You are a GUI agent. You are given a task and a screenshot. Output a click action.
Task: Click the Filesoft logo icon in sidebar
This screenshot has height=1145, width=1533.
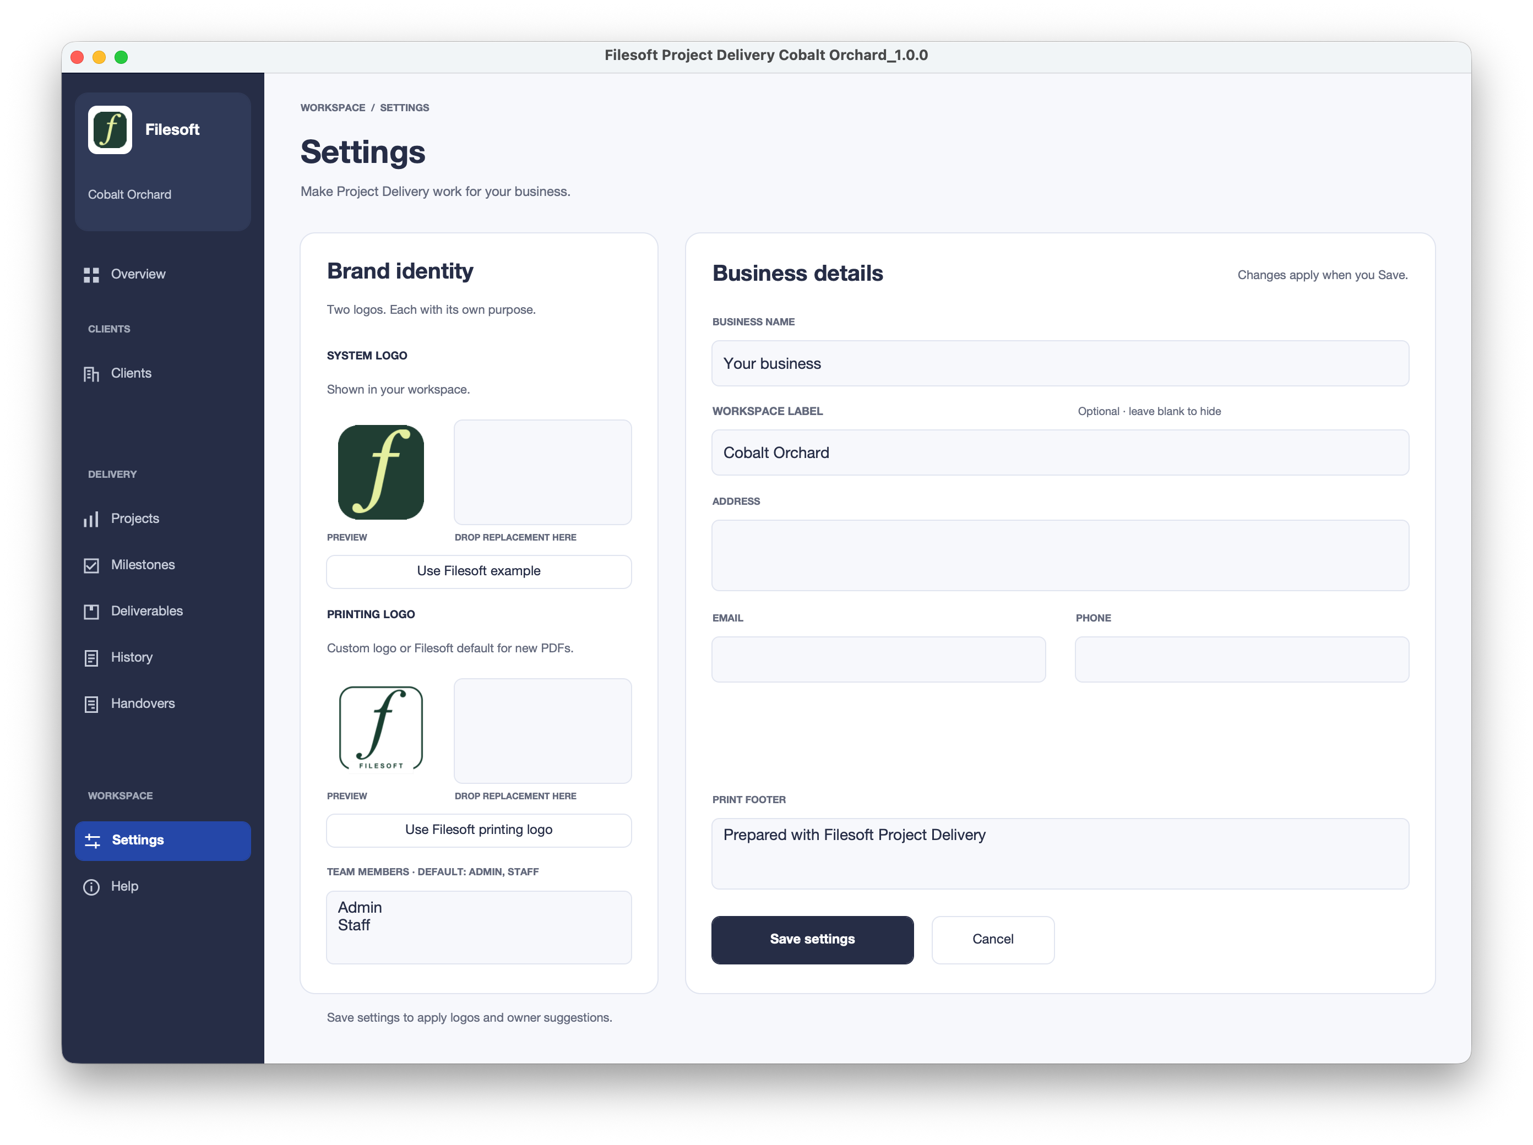pyautogui.click(x=110, y=129)
